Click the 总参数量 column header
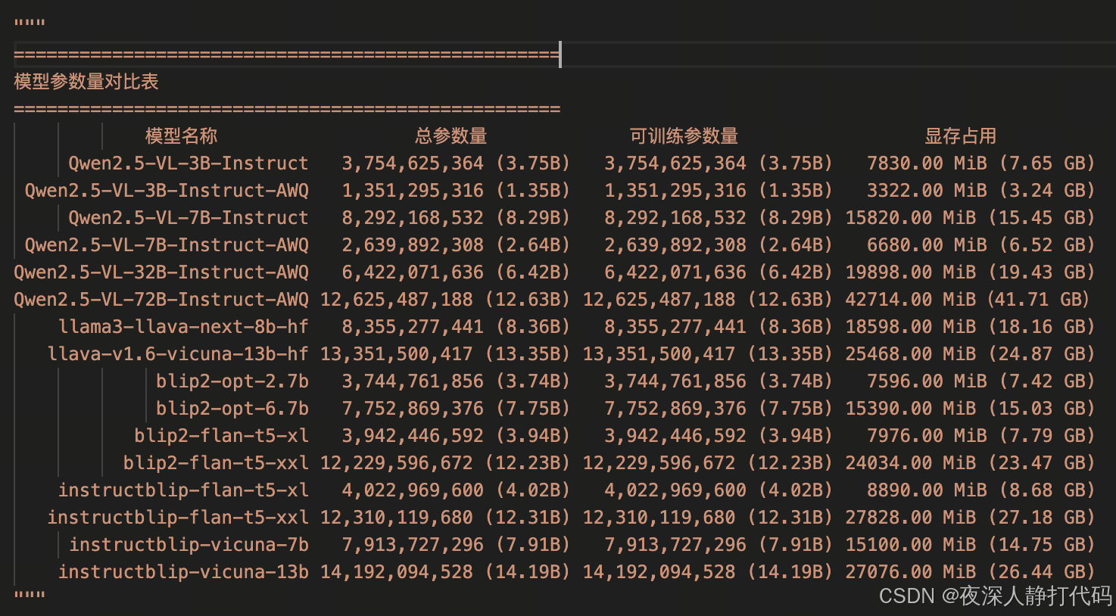Image resolution: width=1116 pixels, height=616 pixels. (450, 136)
